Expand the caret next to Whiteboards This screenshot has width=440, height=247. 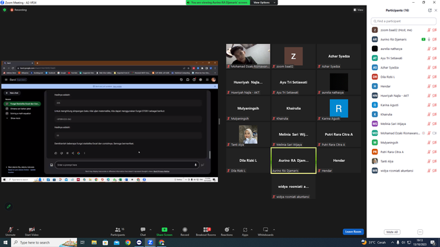coord(274,230)
